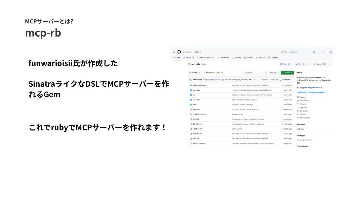Open the .github/workflows folder

coord(199,85)
